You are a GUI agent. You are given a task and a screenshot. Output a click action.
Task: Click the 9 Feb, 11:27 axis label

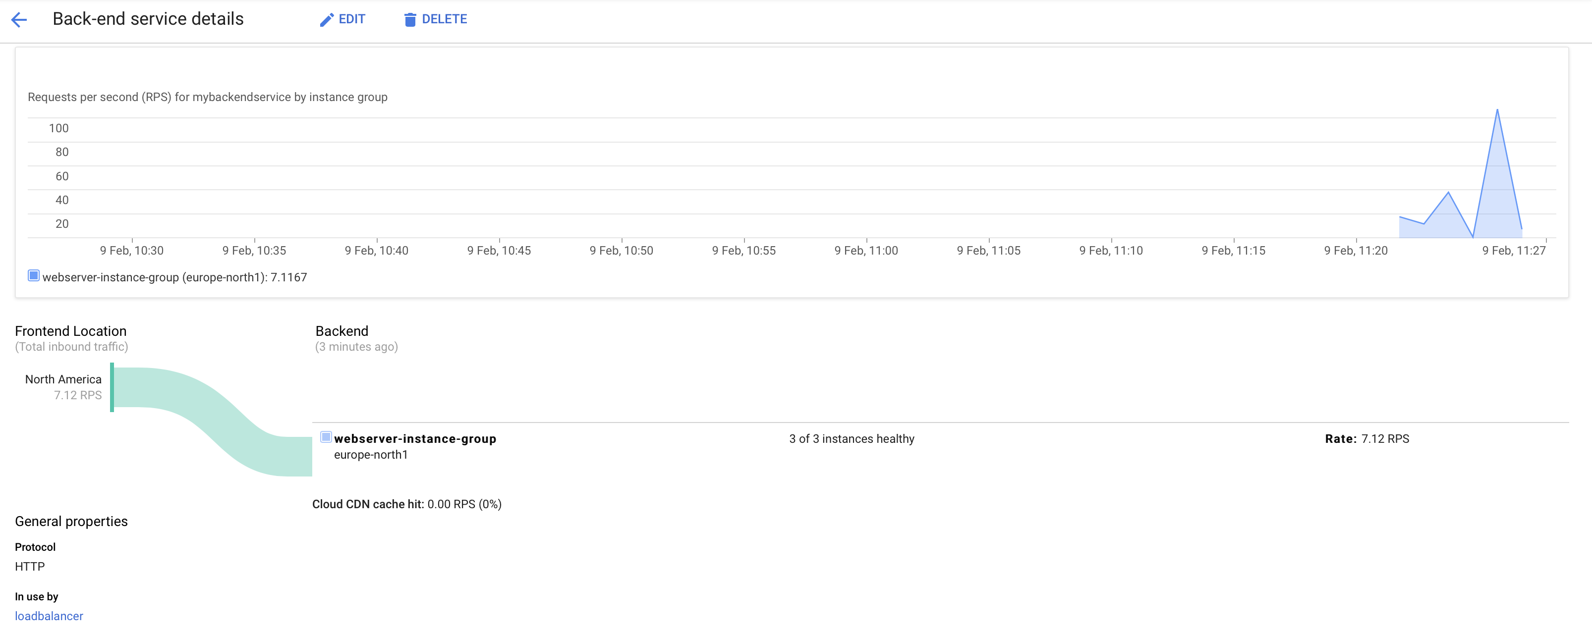[x=1514, y=251]
